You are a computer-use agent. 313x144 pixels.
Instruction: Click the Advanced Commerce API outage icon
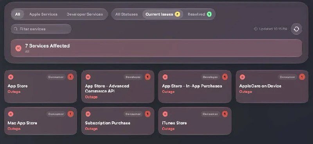tap(88, 77)
